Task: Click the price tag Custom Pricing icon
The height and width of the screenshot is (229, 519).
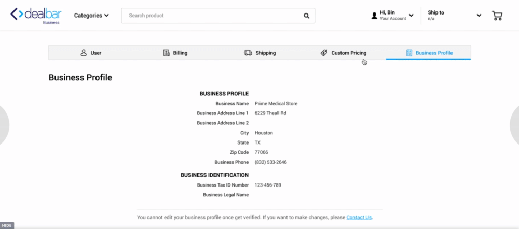Action: [x=324, y=53]
